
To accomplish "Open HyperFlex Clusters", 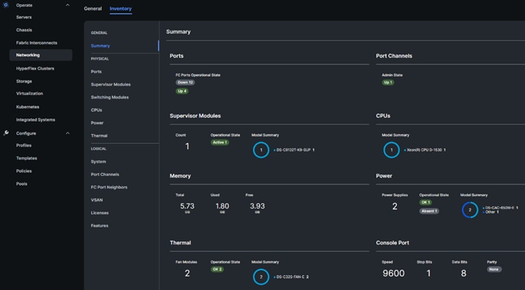I will coord(35,69).
